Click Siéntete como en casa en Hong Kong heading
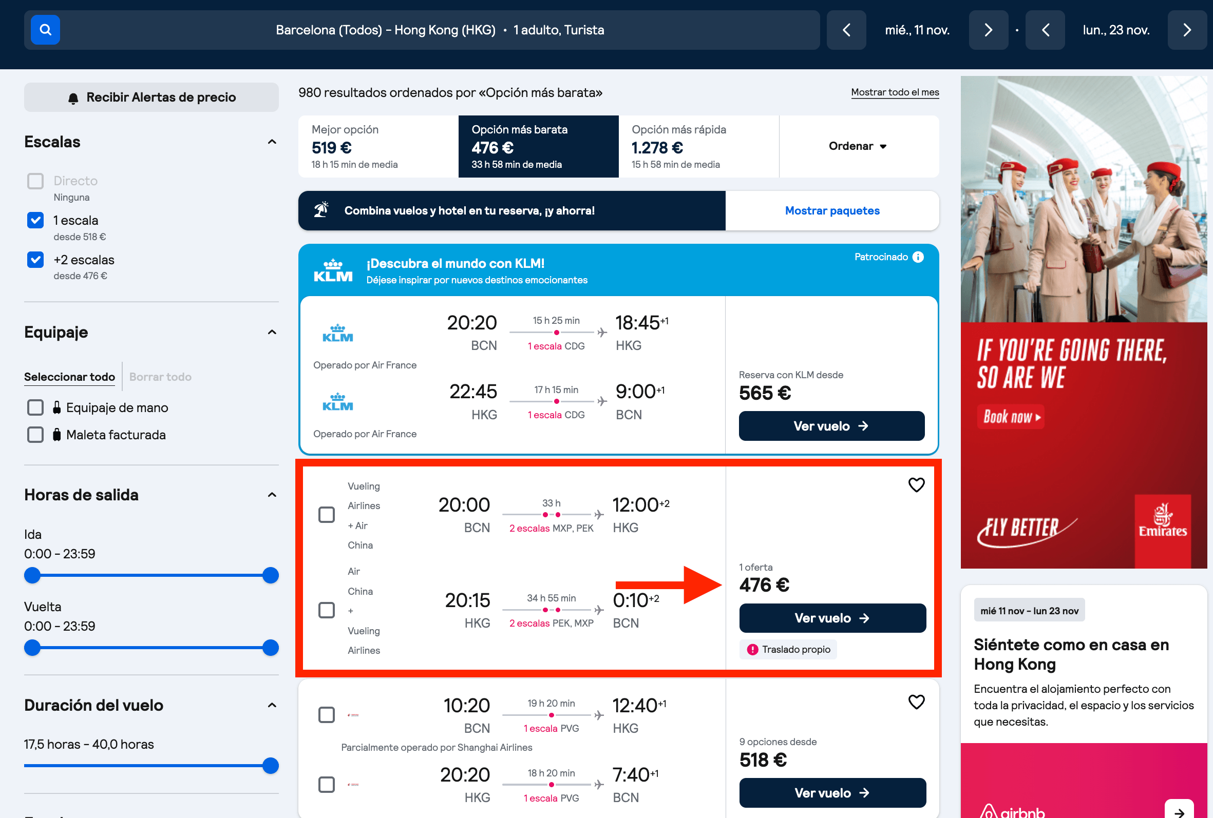The height and width of the screenshot is (818, 1213). tap(1071, 654)
